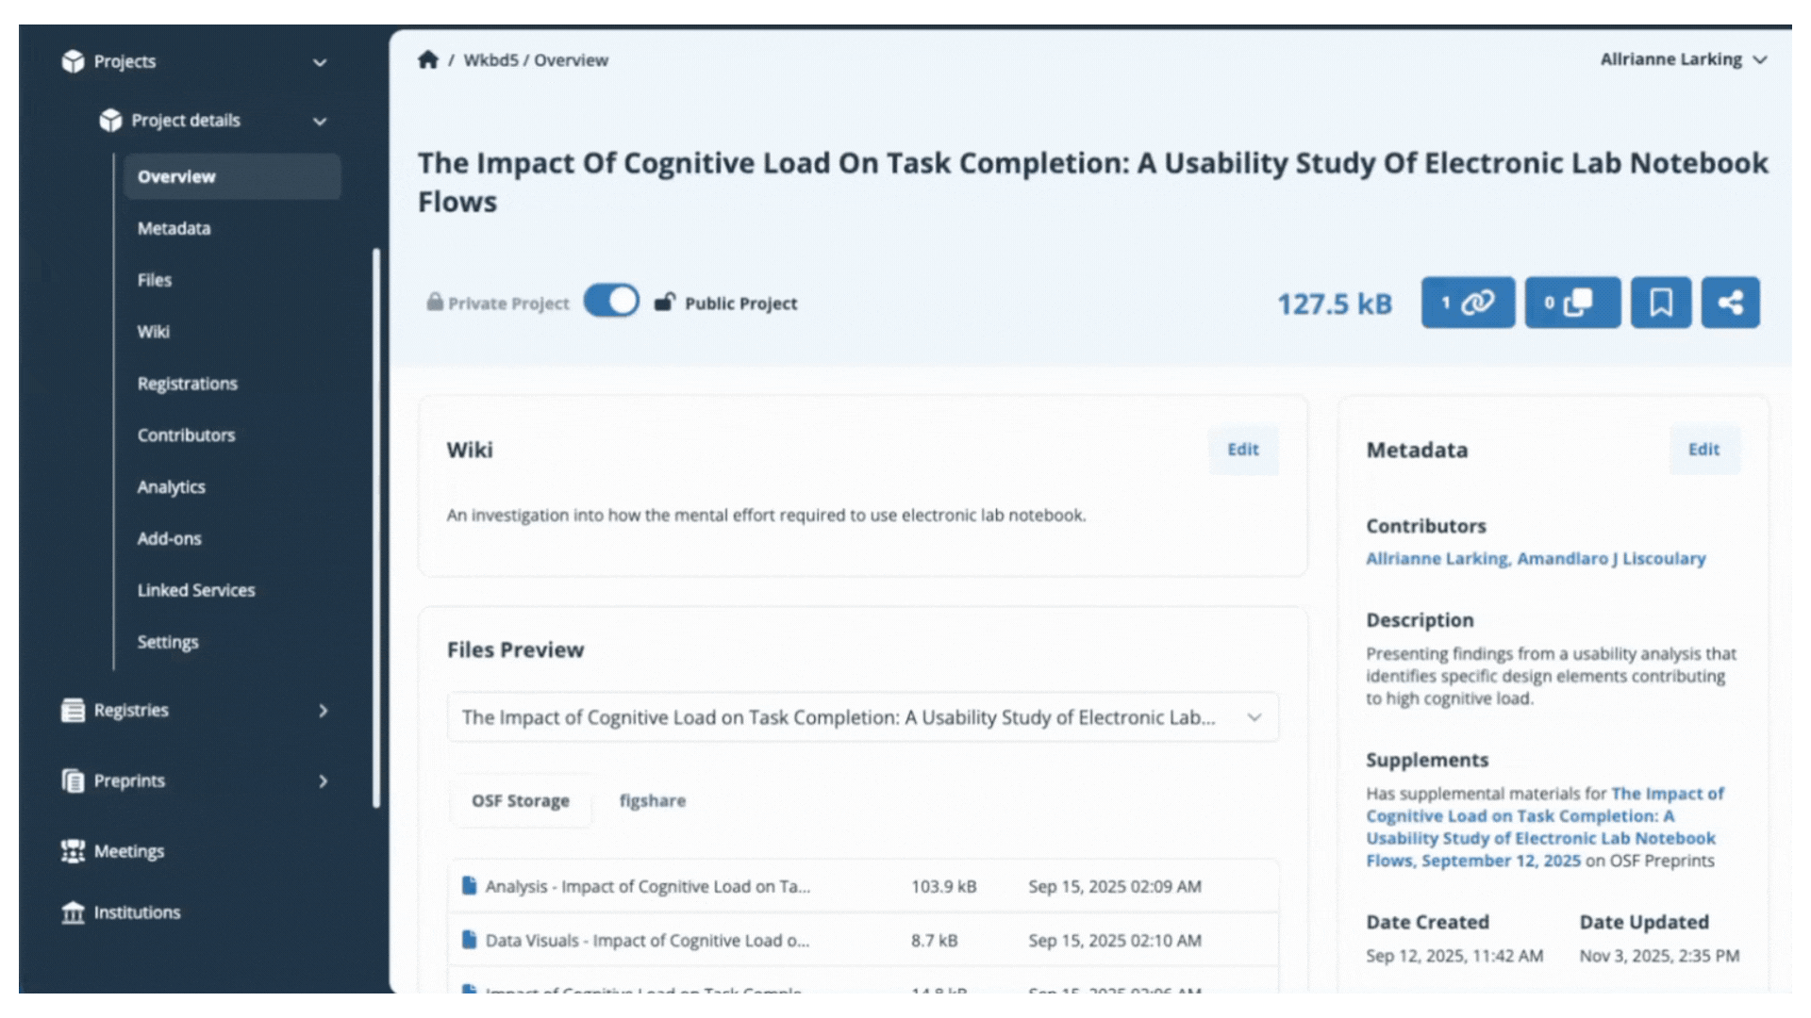Open the Data Visuals file row

[647, 941]
